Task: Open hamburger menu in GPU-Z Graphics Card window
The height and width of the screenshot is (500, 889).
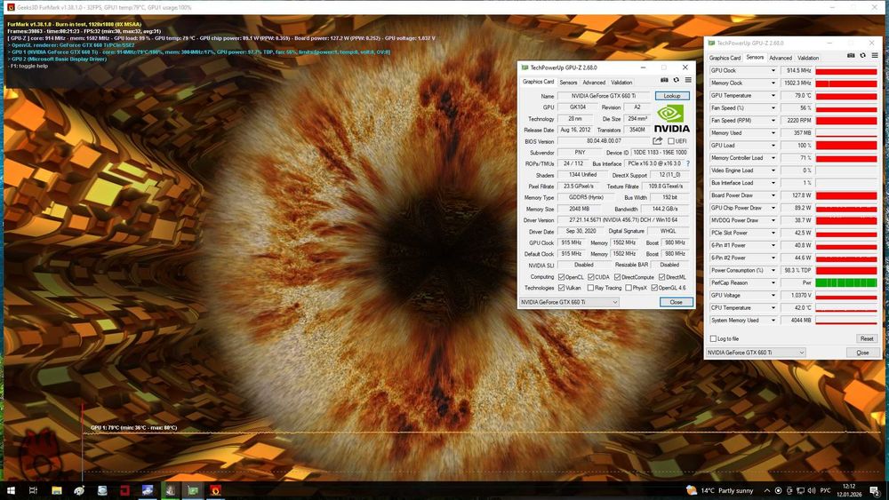Action: tap(688, 81)
